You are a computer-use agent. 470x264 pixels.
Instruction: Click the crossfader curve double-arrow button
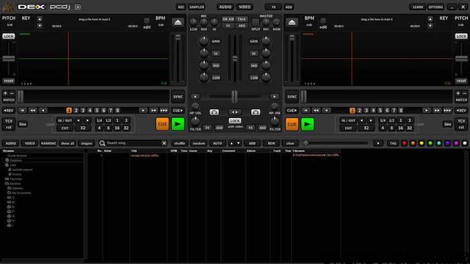pyautogui.click(x=235, y=112)
